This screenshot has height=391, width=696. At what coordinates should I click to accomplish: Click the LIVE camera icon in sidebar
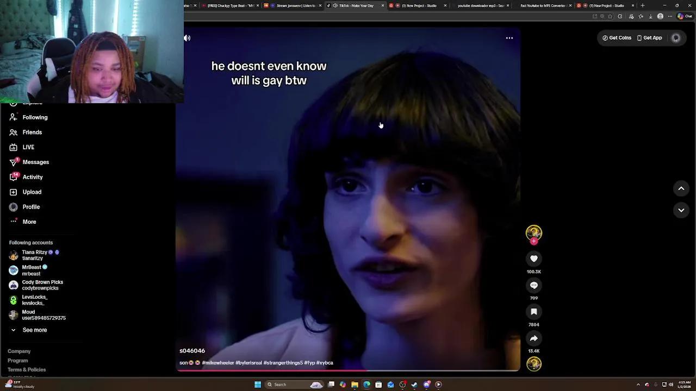click(13, 147)
